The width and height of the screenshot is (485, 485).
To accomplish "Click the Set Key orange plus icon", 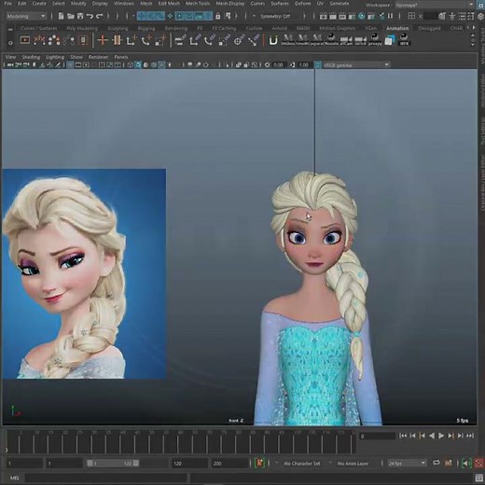I will (103, 40).
